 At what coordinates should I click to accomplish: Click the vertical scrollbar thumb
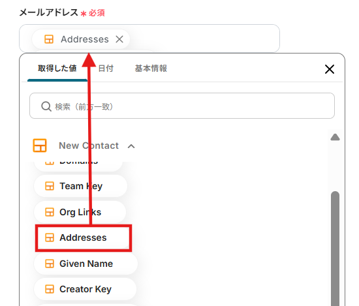(335, 249)
